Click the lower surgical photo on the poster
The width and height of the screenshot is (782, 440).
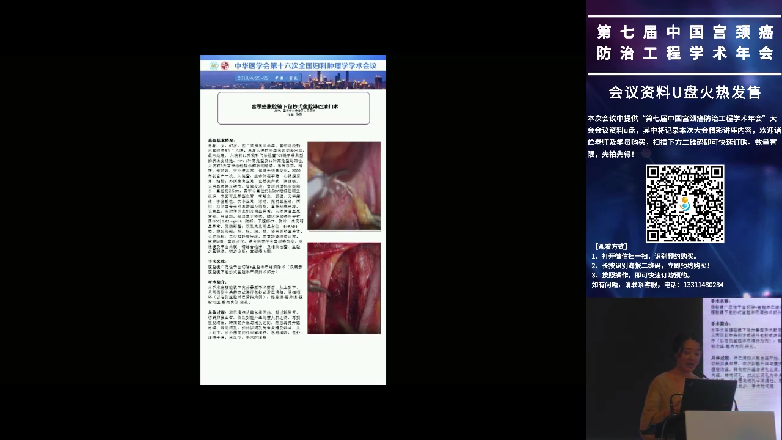[x=344, y=288]
